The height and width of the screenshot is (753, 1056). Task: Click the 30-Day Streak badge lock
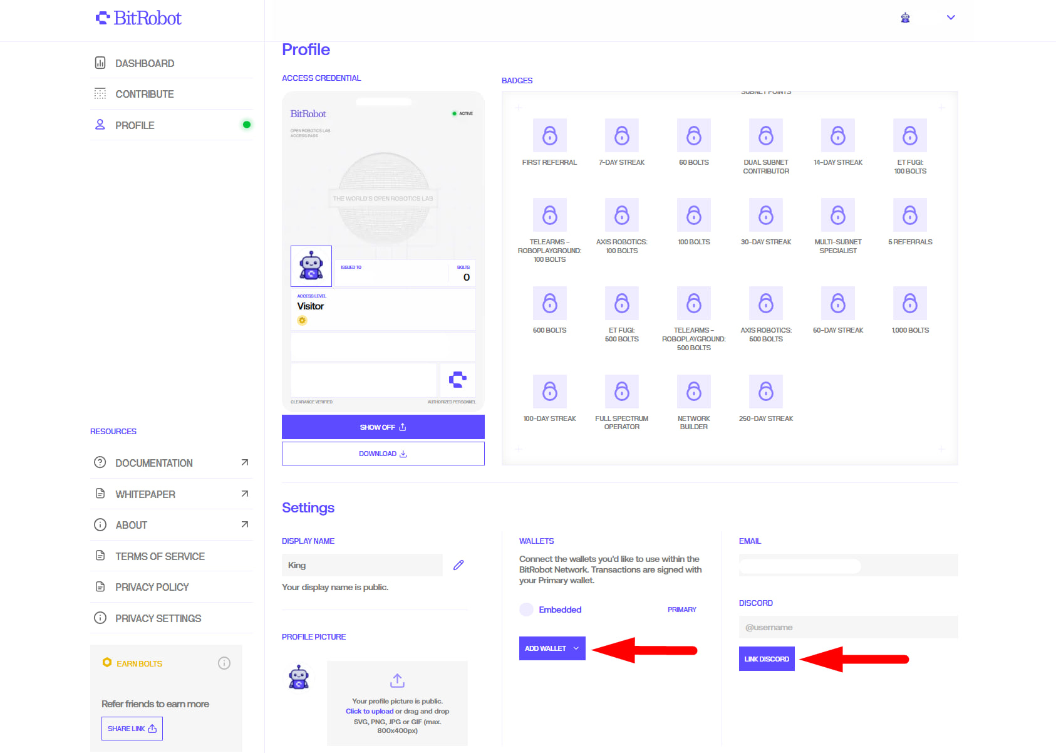click(x=766, y=215)
